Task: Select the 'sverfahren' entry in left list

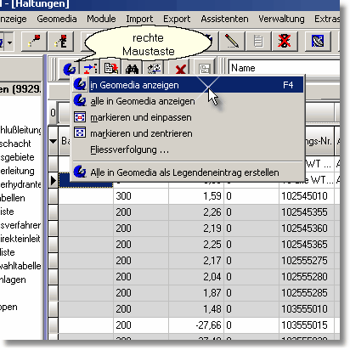Action: pos(20,225)
